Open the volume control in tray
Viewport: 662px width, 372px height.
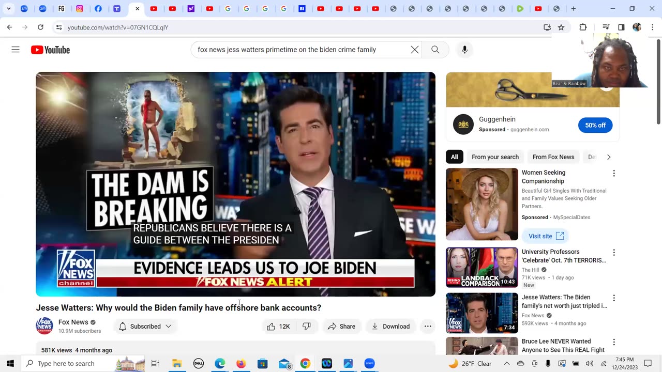tap(590, 363)
